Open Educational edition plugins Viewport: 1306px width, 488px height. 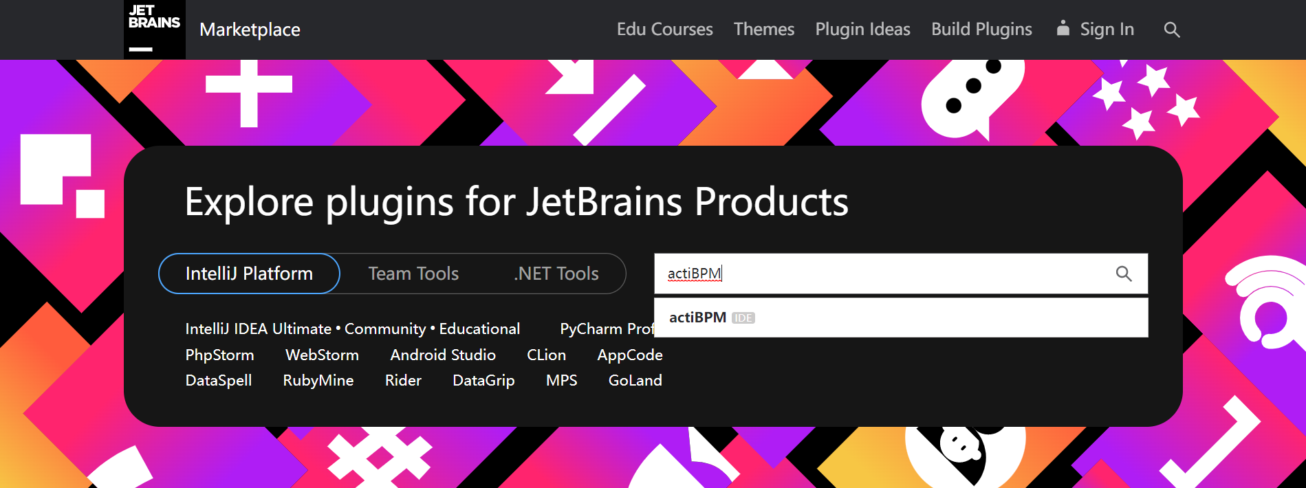point(479,329)
